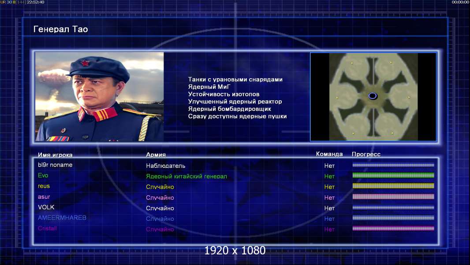
Task: Click the blue start marker on minimap
Action: pos(373,96)
